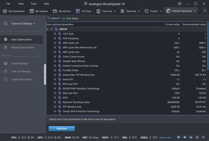Uncheck the 1323 Opts checkbox
The height and width of the screenshot is (141, 209).
55,34
